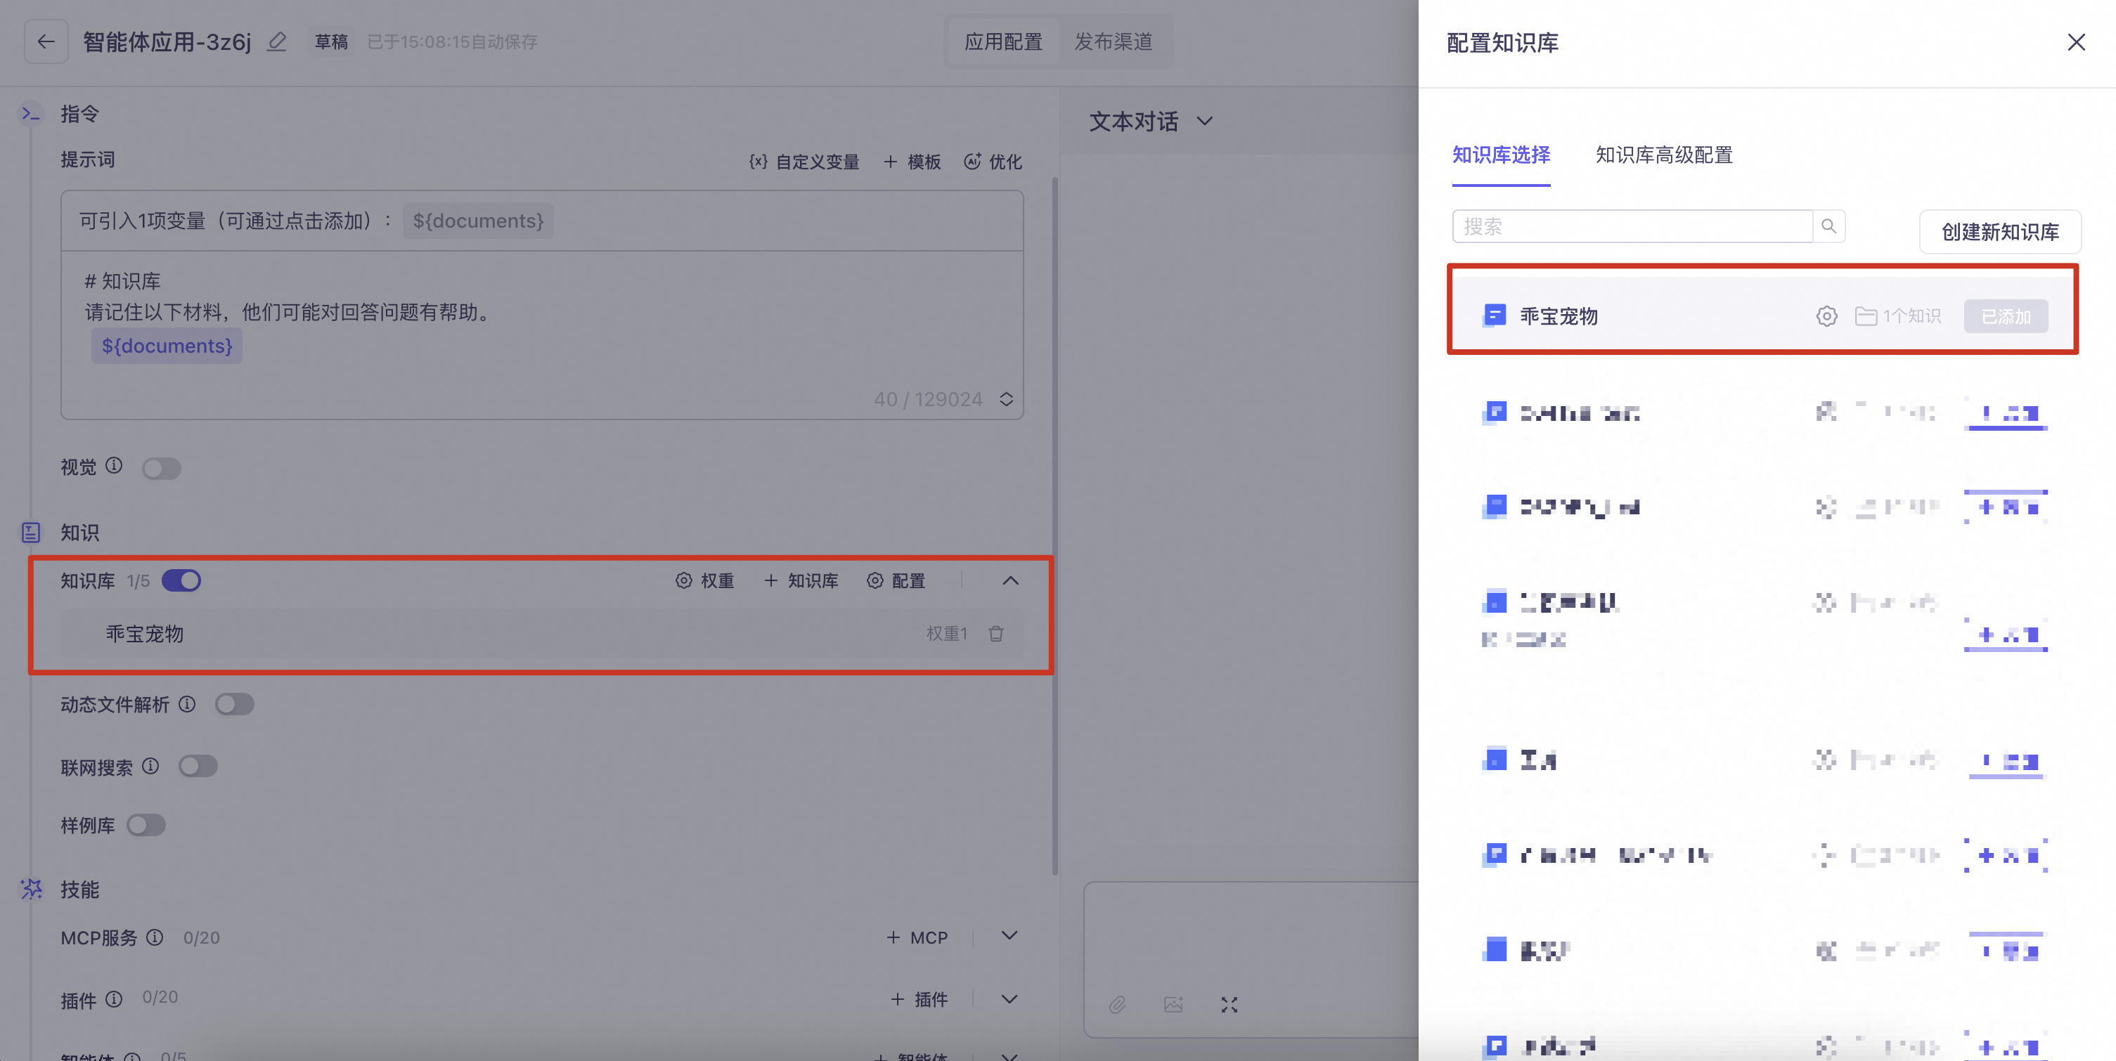The image size is (2116, 1061).
Task: Expand the MCP服务 section chevron
Action: 1009,936
